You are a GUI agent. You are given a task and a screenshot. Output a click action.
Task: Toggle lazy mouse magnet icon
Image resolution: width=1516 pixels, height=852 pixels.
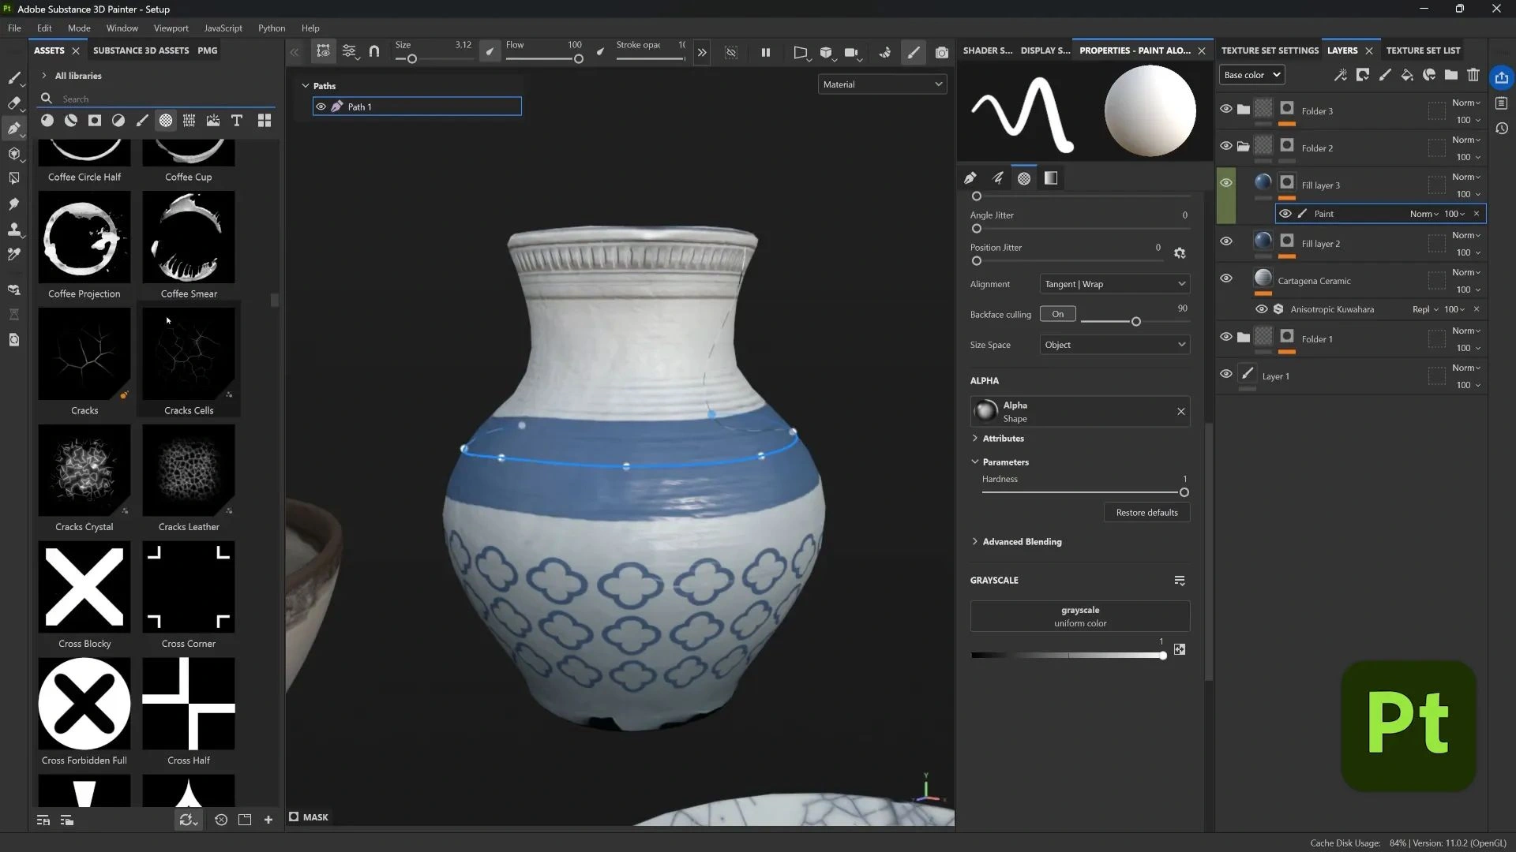click(374, 52)
